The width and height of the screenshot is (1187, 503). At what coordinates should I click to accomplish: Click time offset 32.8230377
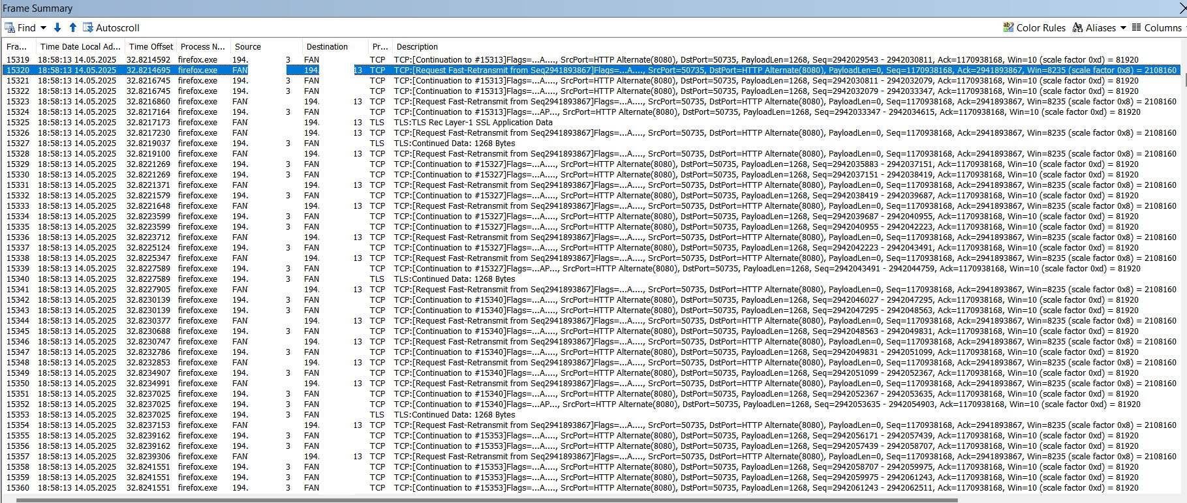tap(148, 321)
